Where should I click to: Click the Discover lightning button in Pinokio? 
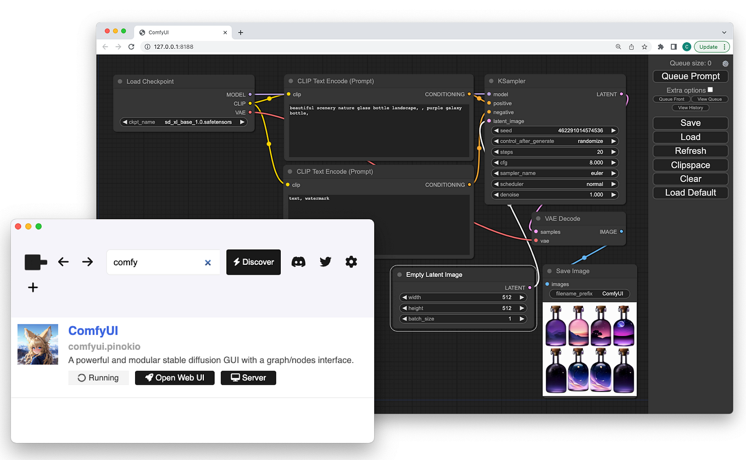(253, 262)
